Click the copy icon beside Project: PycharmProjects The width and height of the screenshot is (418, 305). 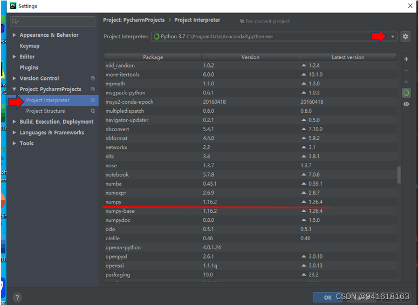[93, 89]
